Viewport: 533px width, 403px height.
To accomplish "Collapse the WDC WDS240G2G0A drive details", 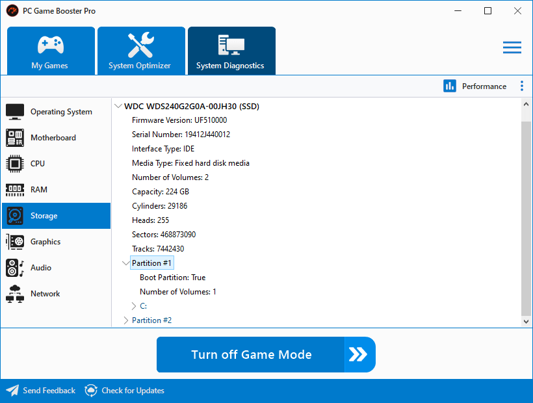I will pos(118,105).
